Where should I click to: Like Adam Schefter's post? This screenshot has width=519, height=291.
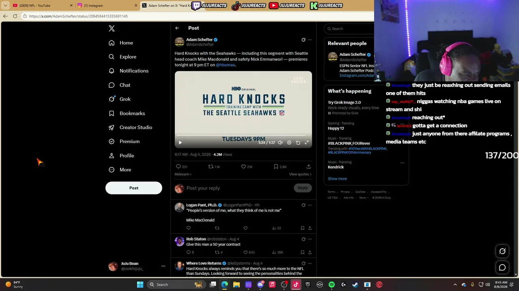coord(243,167)
